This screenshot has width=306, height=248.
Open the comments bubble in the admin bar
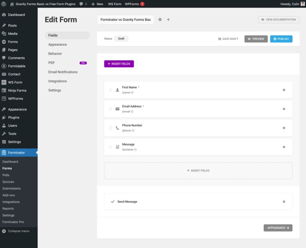[81, 4]
